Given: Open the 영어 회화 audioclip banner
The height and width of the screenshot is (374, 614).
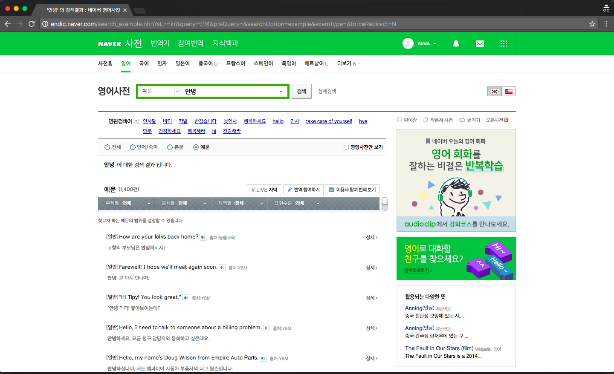Looking at the screenshot, I should click(456, 181).
